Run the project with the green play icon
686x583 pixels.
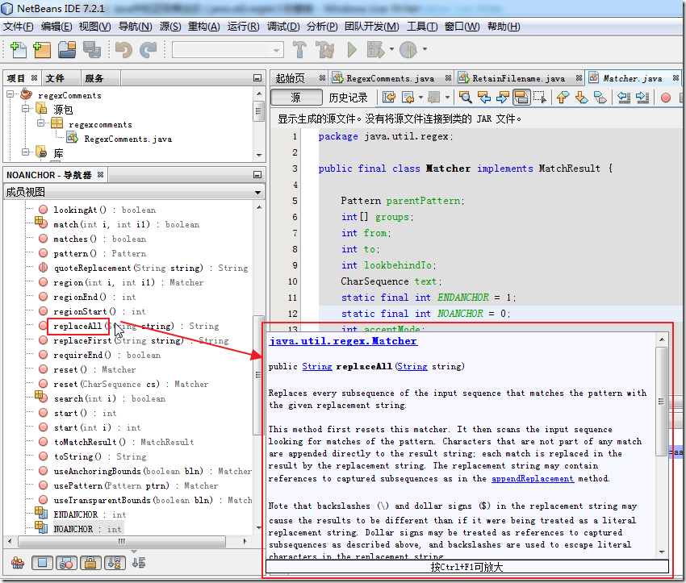click(x=352, y=50)
